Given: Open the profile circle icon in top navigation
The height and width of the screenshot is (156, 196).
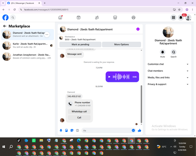Looking at the screenshot, I should (x=133, y=18).
